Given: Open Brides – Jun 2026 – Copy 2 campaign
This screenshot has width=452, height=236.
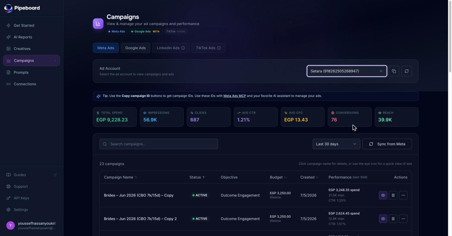Looking at the screenshot, I should click(140, 219).
